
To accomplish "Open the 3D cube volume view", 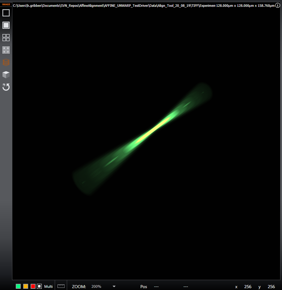I will (6, 75).
